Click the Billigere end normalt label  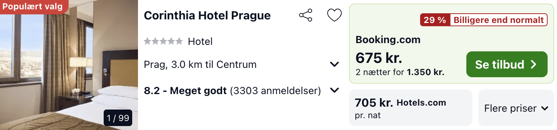498,20
